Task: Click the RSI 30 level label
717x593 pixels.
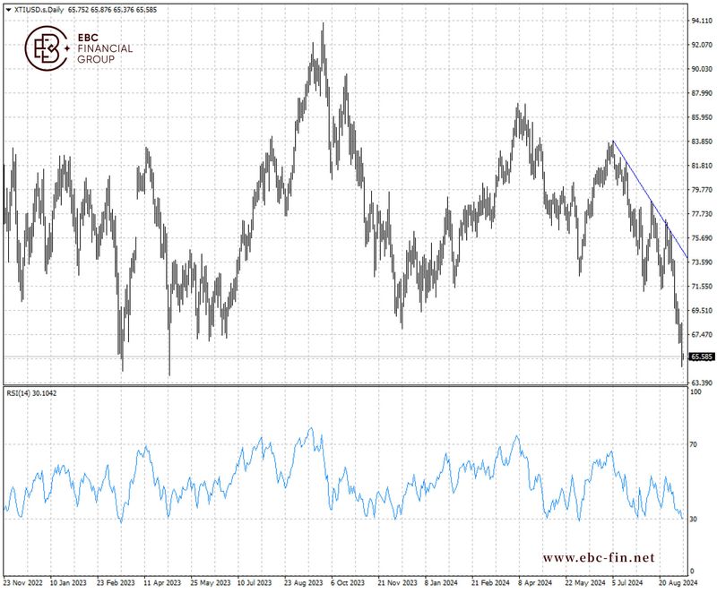Action: point(693,520)
